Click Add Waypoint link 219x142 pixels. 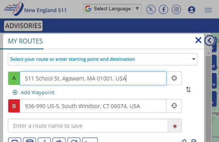[33, 92]
